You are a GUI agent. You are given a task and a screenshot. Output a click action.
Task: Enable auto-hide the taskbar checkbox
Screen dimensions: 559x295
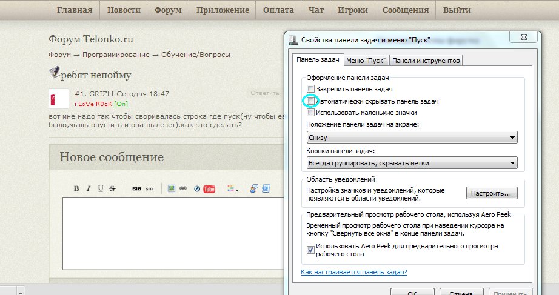point(310,101)
